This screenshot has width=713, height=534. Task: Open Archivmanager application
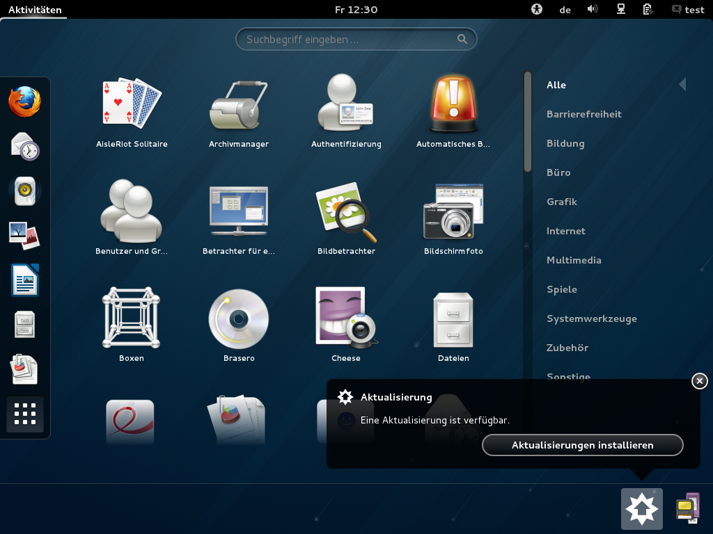pos(239,112)
